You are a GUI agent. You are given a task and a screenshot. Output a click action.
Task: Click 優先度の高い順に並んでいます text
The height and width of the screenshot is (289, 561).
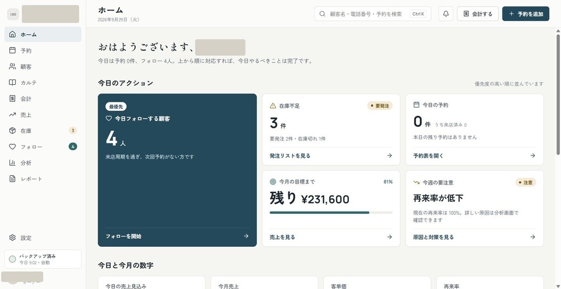[x=509, y=84]
